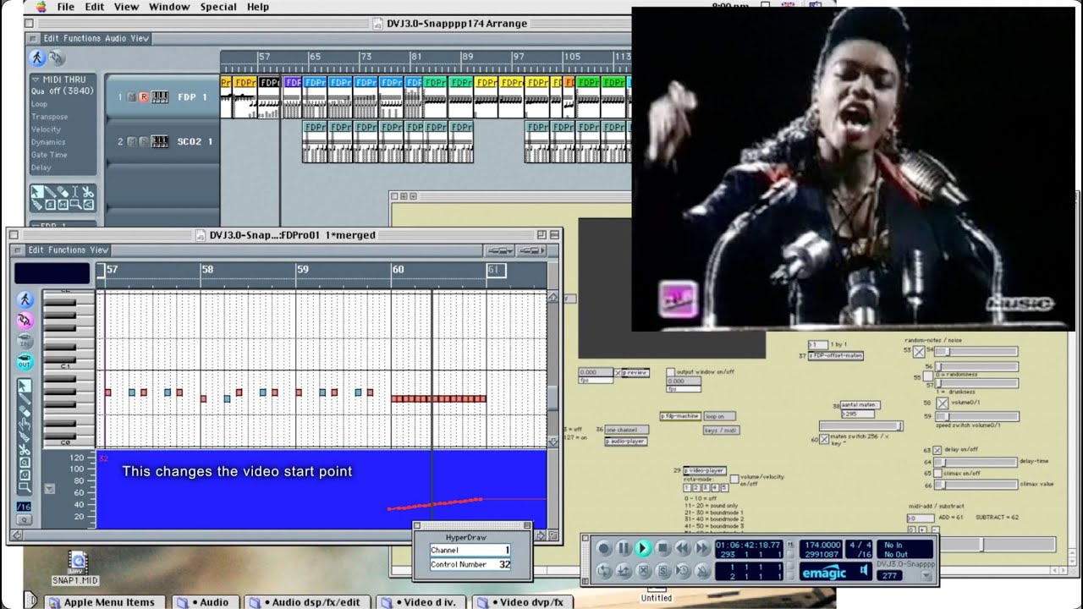Open the /16 quantize format menu in Matrix editor

click(x=24, y=506)
